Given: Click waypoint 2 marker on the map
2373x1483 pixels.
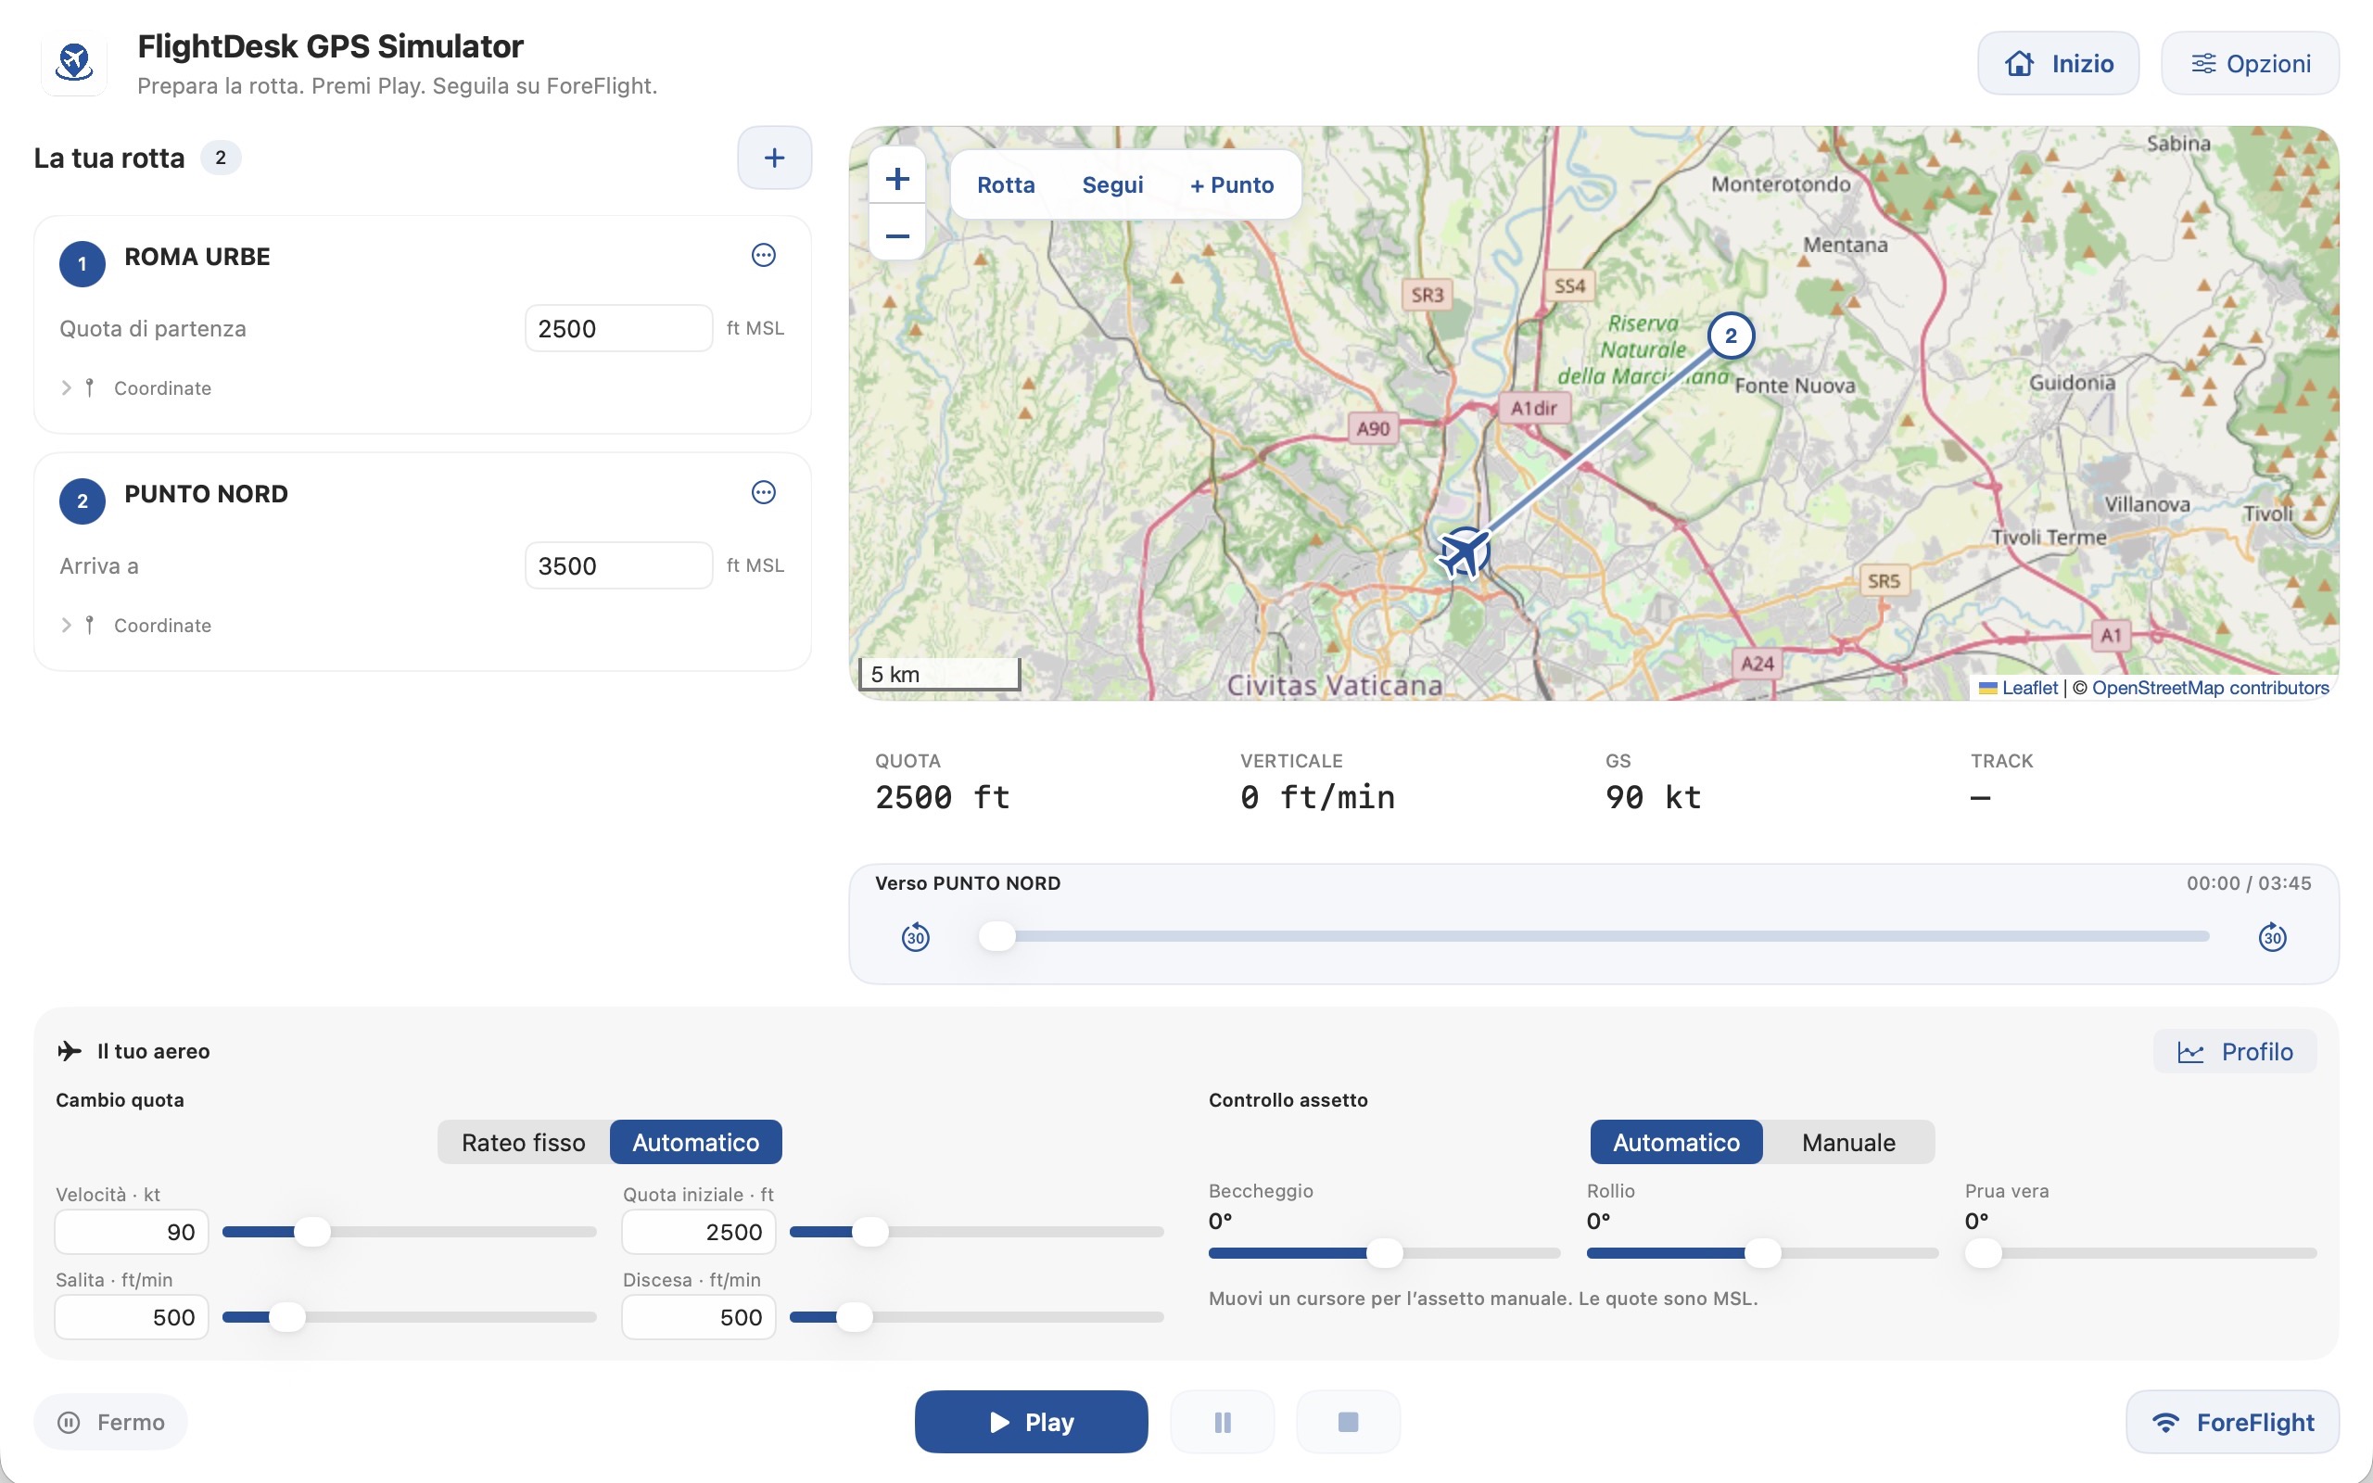Looking at the screenshot, I should [x=1731, y=336].
